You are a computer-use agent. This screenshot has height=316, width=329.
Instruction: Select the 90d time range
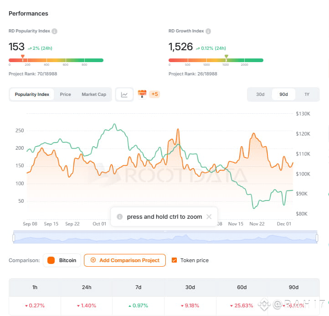(283, 95)
